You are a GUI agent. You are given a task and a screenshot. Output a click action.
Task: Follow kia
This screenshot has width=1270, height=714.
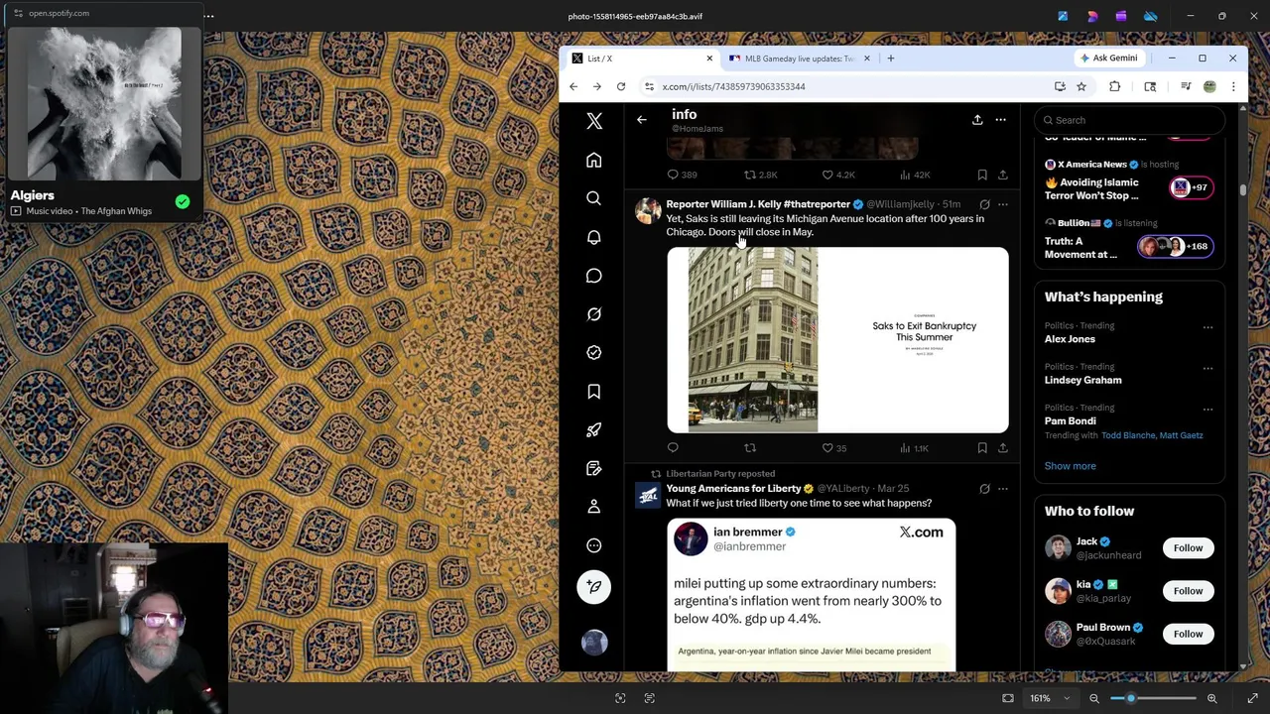pyautogui.click(x=1188, y=591)
